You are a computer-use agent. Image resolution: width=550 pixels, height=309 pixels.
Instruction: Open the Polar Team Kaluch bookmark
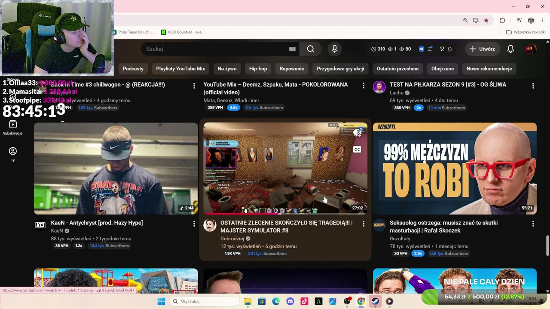[x=134, y=32]
